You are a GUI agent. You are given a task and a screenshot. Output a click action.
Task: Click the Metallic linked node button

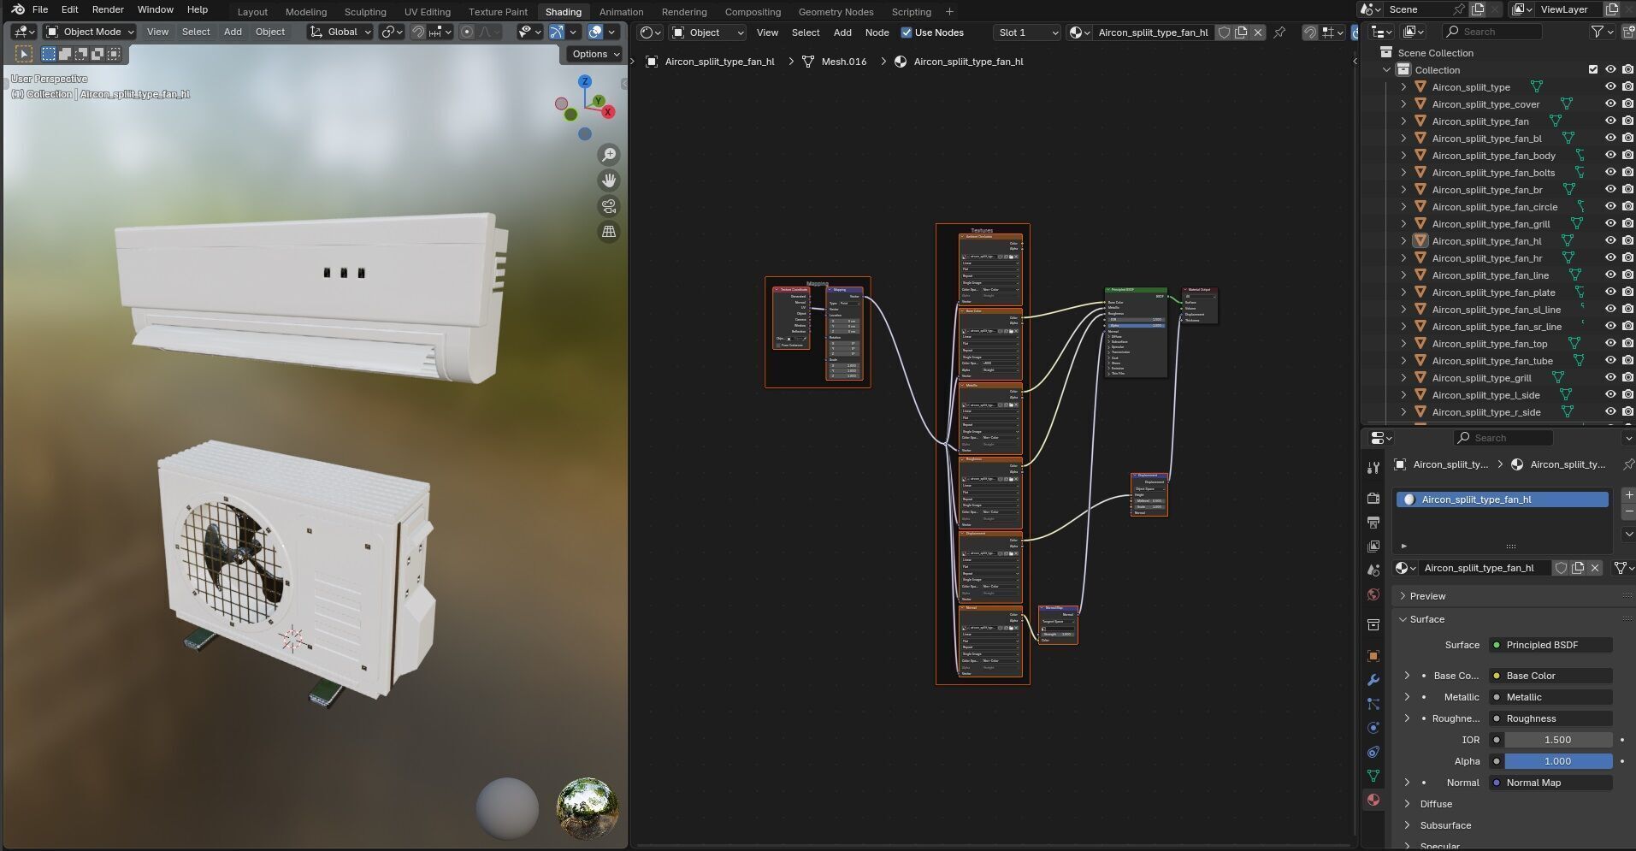click(x=1550, y=697)
